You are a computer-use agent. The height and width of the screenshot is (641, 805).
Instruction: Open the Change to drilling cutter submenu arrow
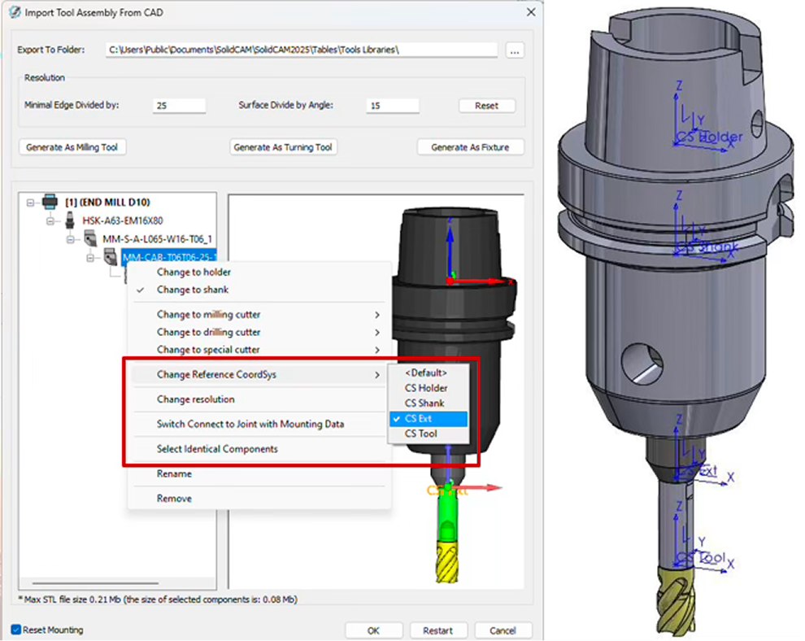coord(377,333)
